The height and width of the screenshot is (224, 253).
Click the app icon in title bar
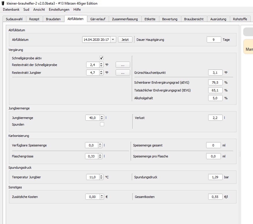tap(3, 3)
